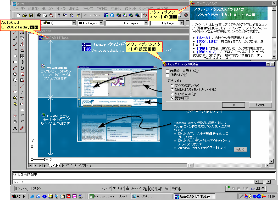Cut selection with the scissors icon

click(59, 15)
